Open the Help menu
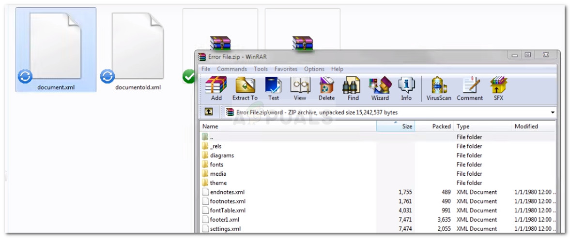 click(x=337, y=69)
